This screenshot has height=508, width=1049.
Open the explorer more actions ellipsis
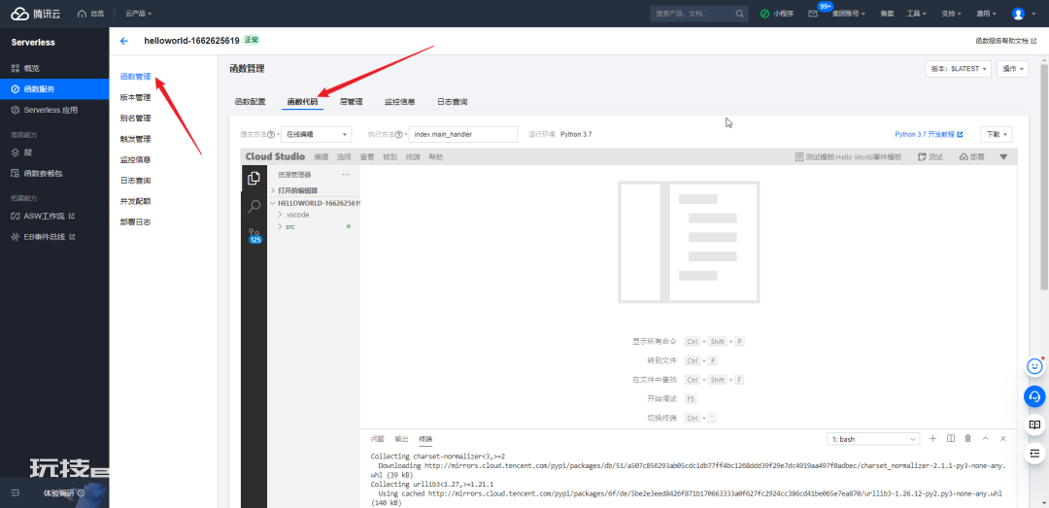tap(346, 174)
